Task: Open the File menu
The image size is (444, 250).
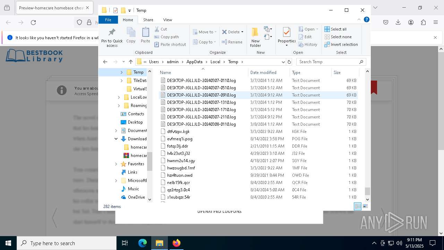Action: point(108,20)
